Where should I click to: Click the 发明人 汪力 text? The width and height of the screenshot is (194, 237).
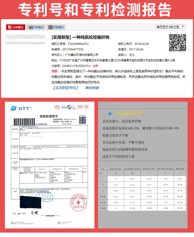click(x=126, y=55)
